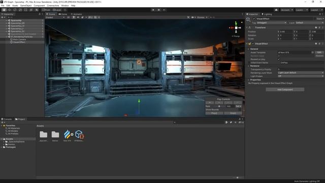This screenshot has width=325, height=183.
Task: Open the first folder in Assets grid
Action: click(x=43, y=136)
